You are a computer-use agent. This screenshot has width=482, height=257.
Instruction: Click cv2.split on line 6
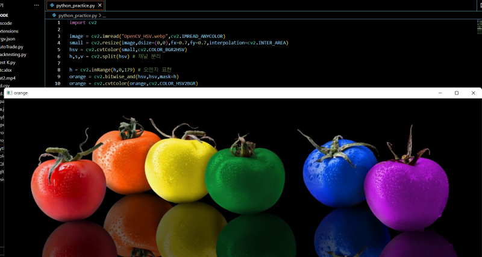tap(103, 57)
